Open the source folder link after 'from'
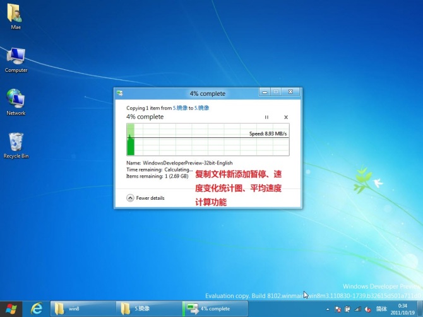 click(x=180, y=108)
